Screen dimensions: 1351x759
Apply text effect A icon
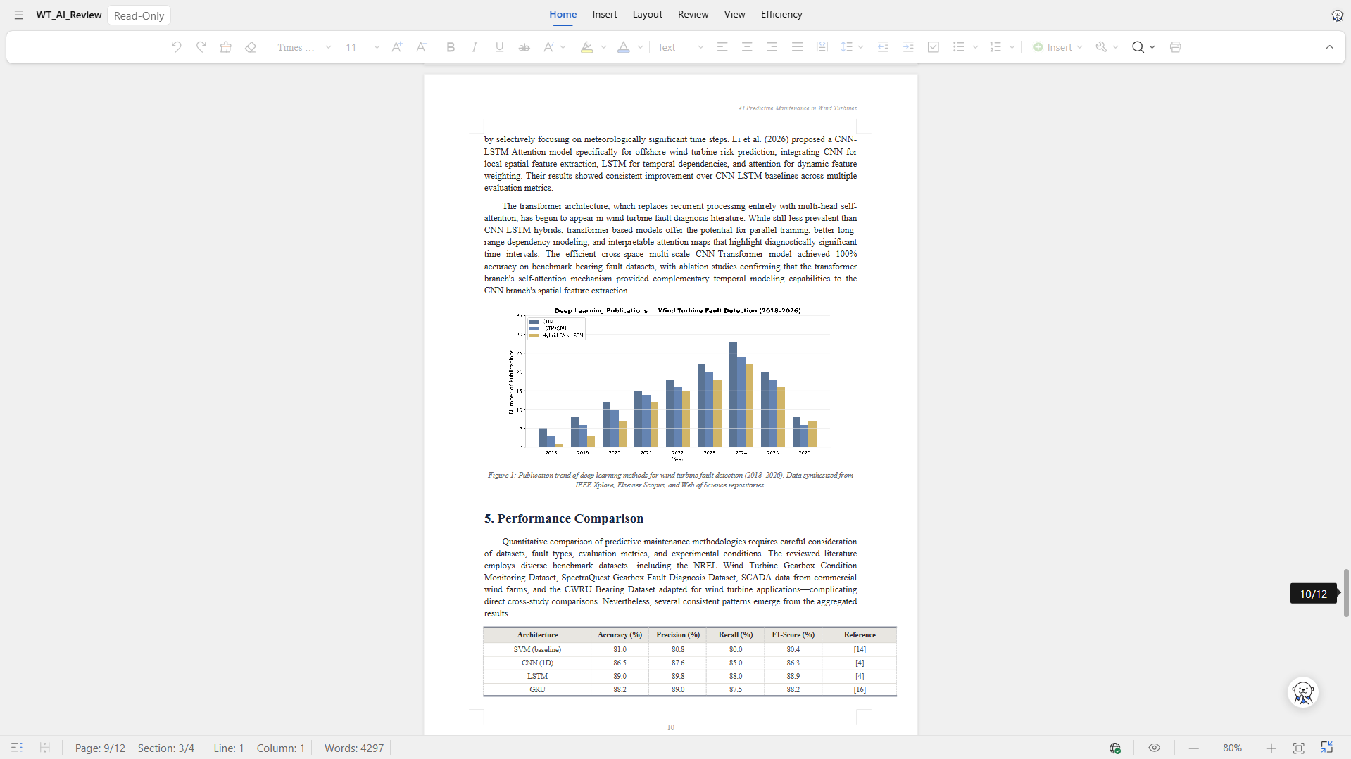[x=548, y=47]
